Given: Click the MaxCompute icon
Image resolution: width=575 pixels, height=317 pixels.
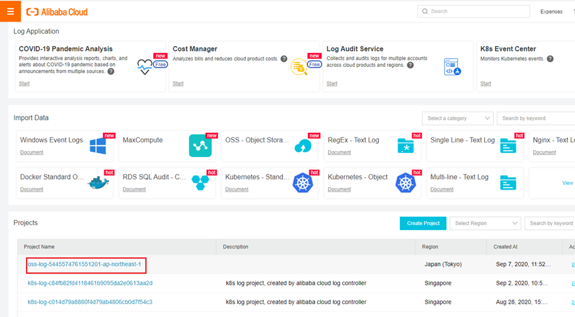Looking at the screenshot, I should click(x=200, y=146).
